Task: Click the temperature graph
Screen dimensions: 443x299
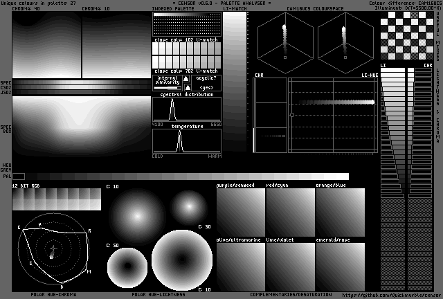Action: click(187, 141)
